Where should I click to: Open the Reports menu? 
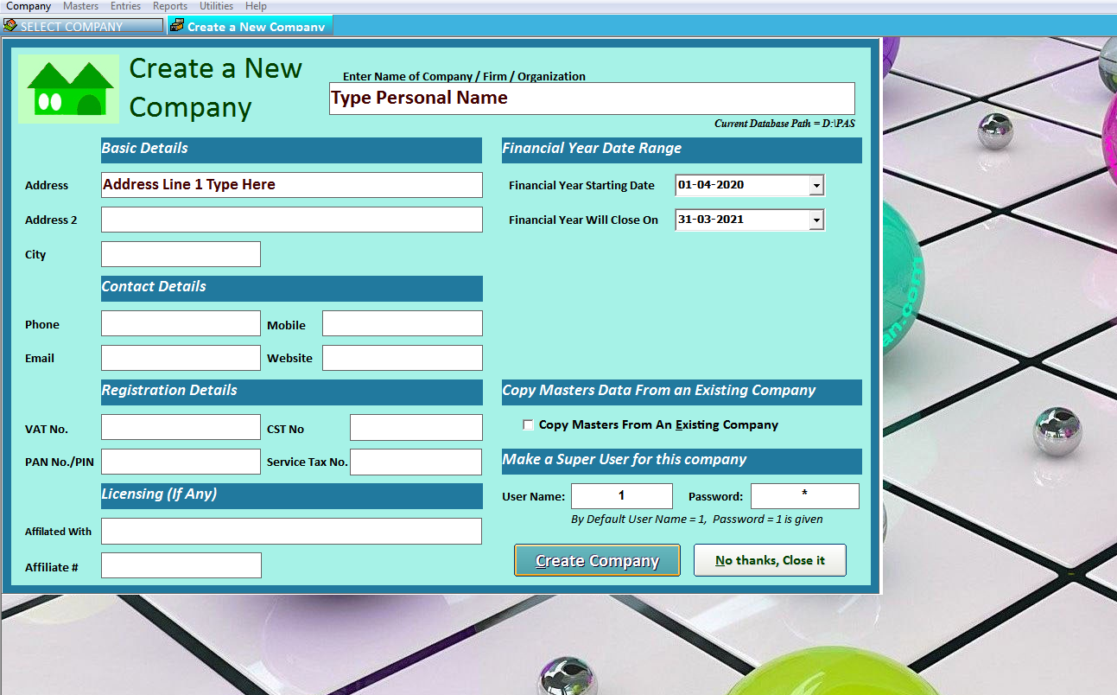[169, 6]
